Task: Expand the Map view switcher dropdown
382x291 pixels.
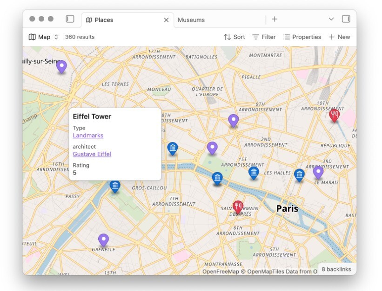Action: (x=44, y=37)
